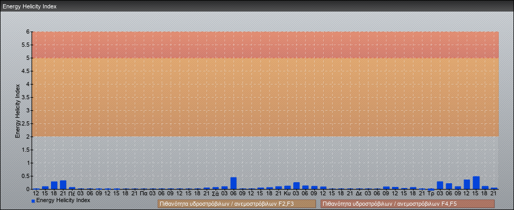
Task: Click the Κυ day label on x-axis
Action: (x=287, y=194)
